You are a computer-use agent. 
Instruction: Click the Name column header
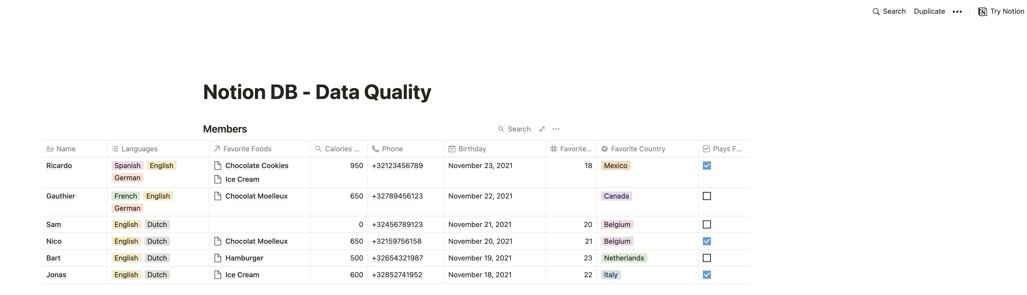[66, 149]
